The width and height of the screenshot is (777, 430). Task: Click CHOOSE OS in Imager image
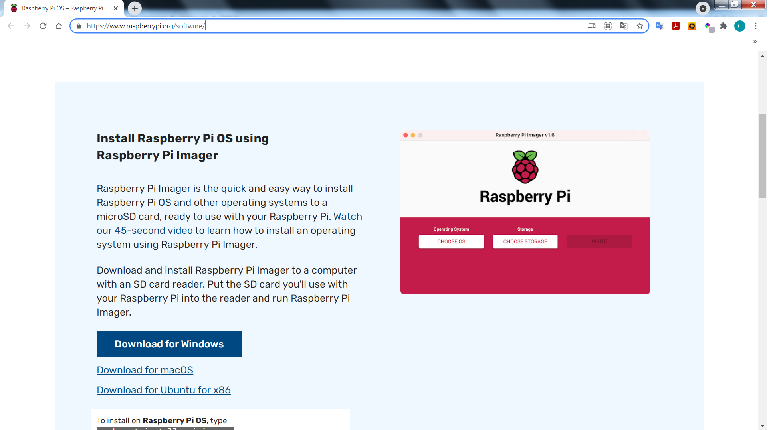451,241
